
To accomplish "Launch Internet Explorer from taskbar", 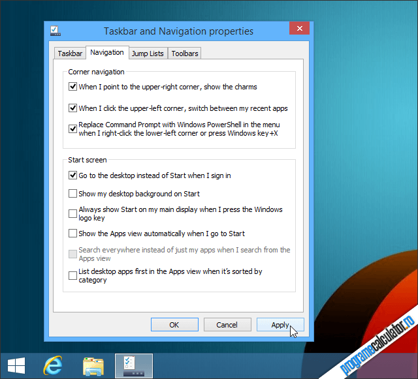I will [53, 366].
